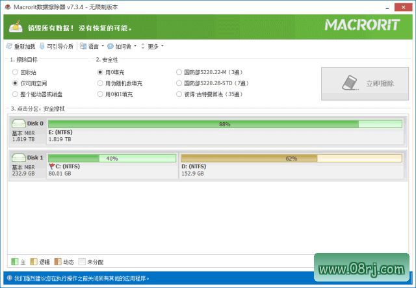Click the Disk 1 label text
Image resolution: width=416 pixels, height=288 pixels.
[x=35, y=158]
